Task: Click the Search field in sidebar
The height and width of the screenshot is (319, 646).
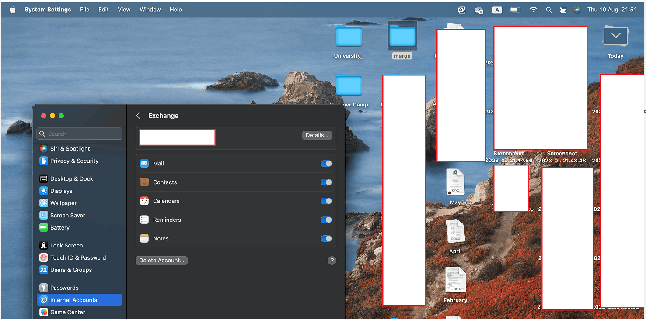Action: [x=80, y=134]
